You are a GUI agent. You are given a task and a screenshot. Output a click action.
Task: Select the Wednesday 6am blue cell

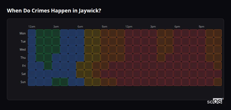[80, 49]
